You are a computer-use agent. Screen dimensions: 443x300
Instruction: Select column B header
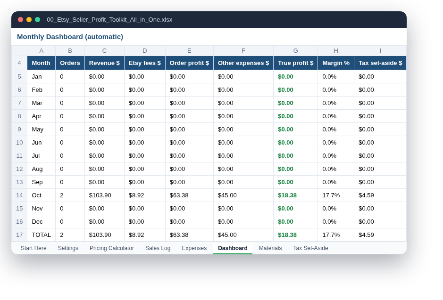(70, 51)
